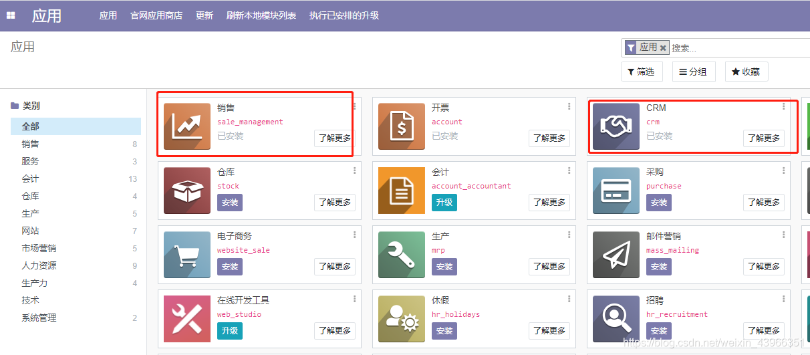Click the 招聘 recruitment magnifier icon

tap(616, 318)
